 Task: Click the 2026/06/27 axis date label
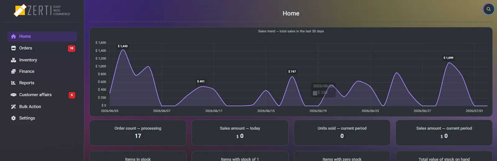(x=422, y=111)
